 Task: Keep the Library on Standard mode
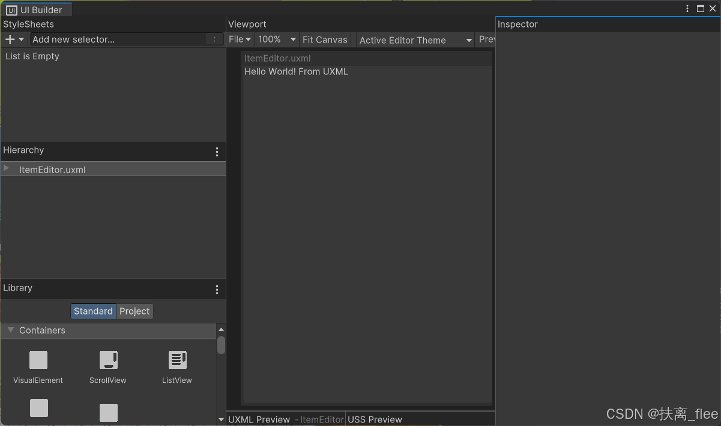[93, 311]
